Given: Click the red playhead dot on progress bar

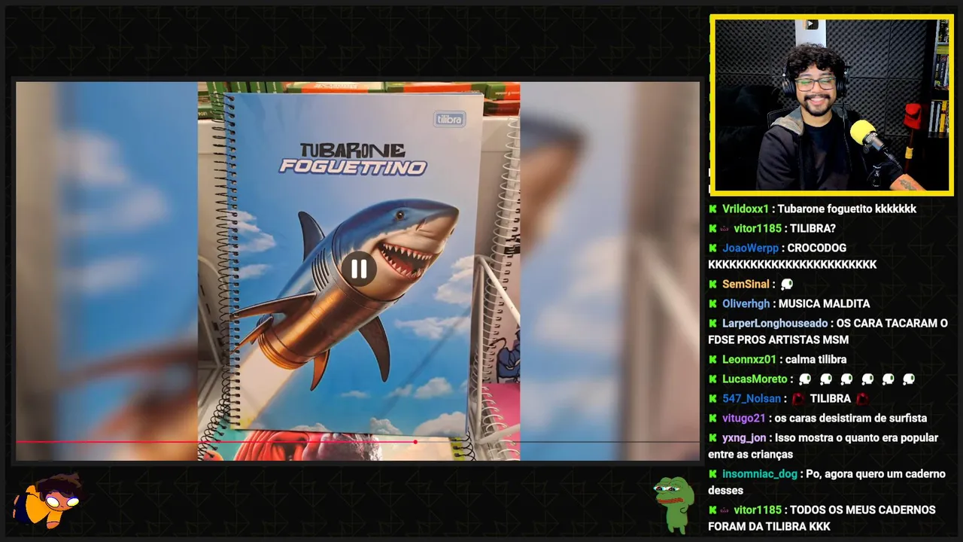Looking at the screenshot, I should [x=415, y=442].
